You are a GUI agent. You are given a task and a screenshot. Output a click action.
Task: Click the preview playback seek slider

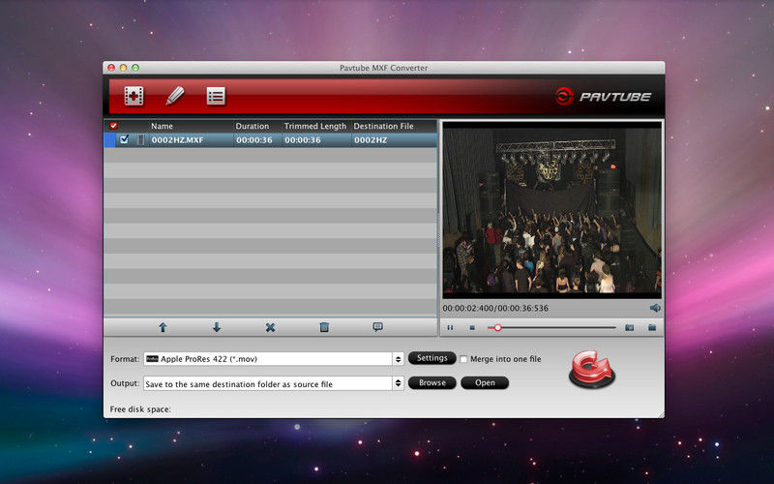pos(551,327)
